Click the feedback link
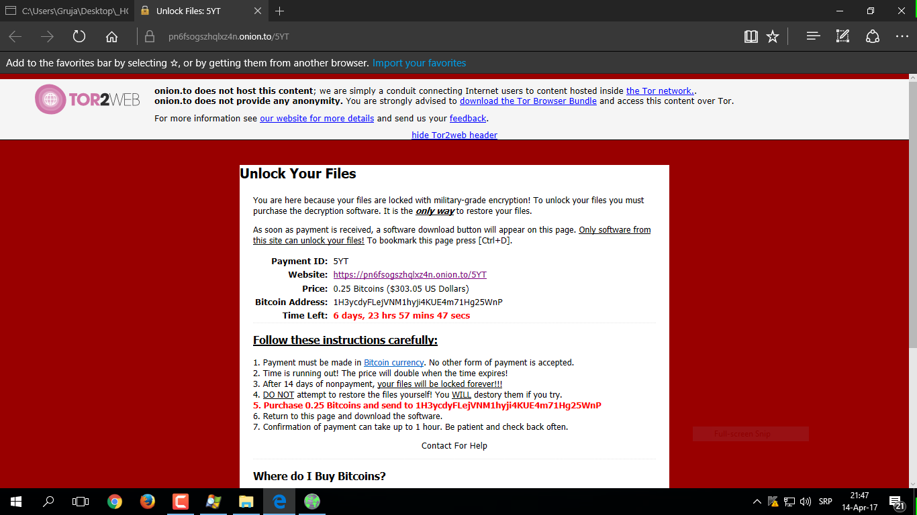 click(468, 119)
